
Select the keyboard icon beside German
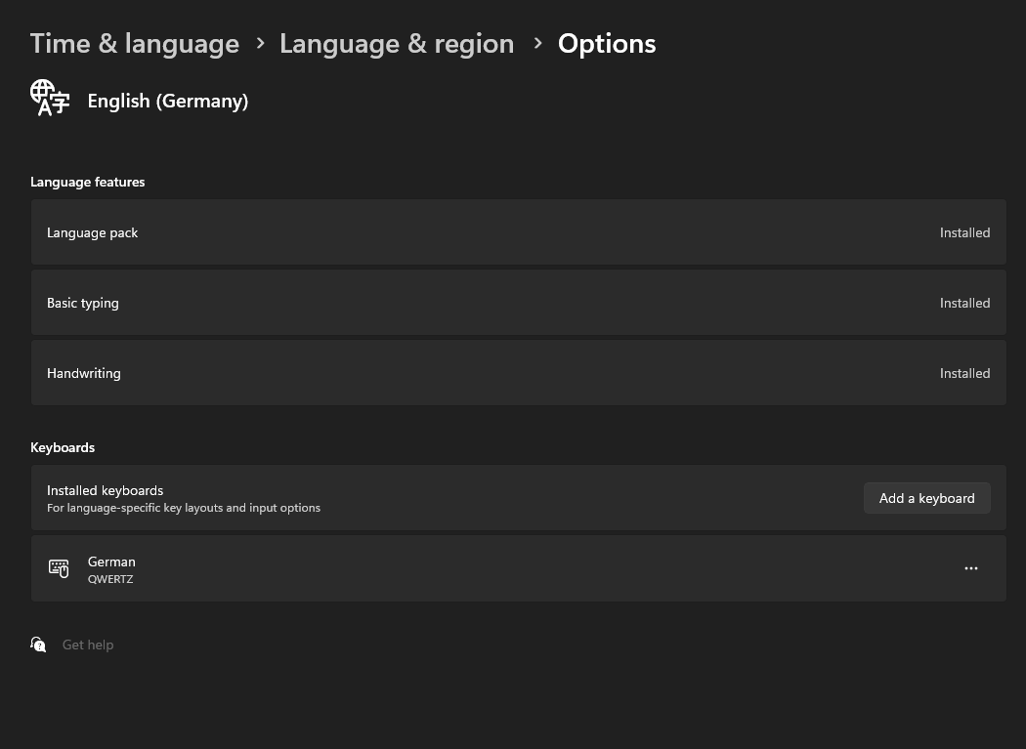pyautogui.click(x=59, y=568)
